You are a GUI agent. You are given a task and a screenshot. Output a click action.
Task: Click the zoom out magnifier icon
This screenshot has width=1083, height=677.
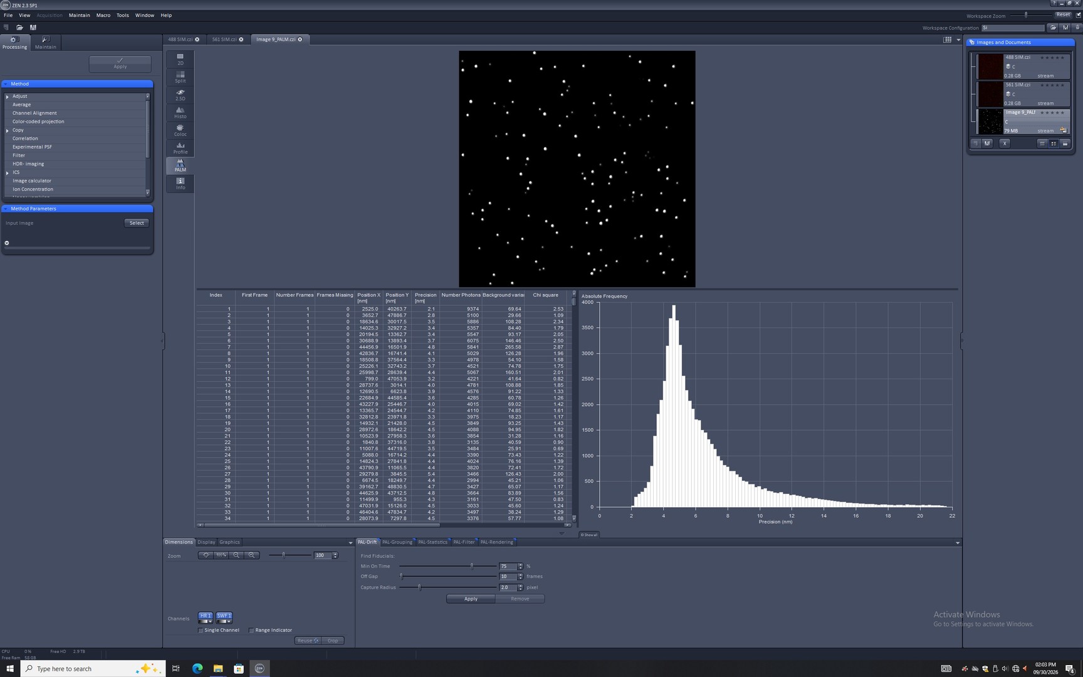[x=236, y=555]
